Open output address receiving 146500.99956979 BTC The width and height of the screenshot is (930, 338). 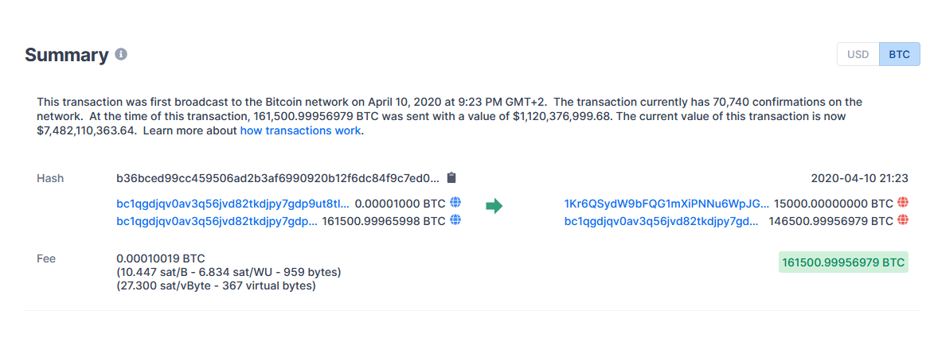[662, 221]
